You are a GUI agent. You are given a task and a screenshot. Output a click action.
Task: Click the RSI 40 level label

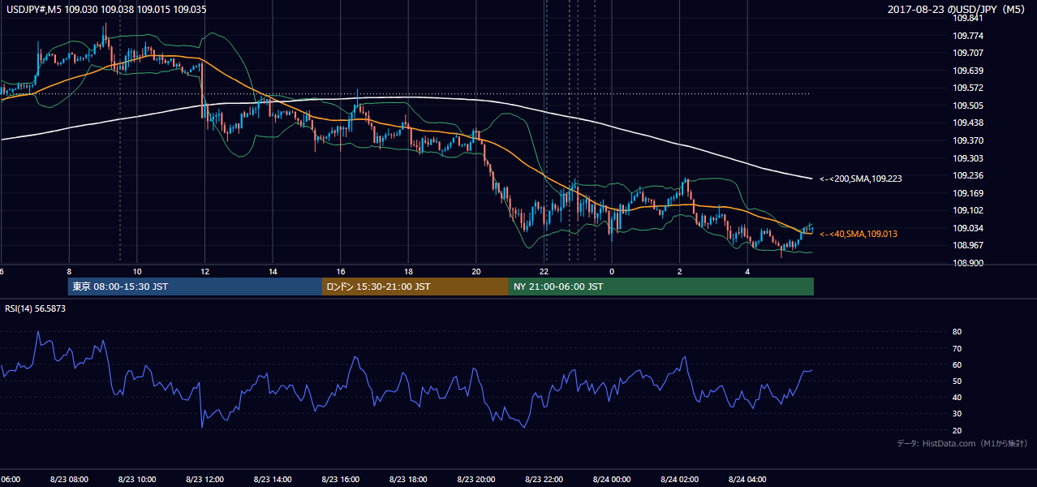point(957,397)
